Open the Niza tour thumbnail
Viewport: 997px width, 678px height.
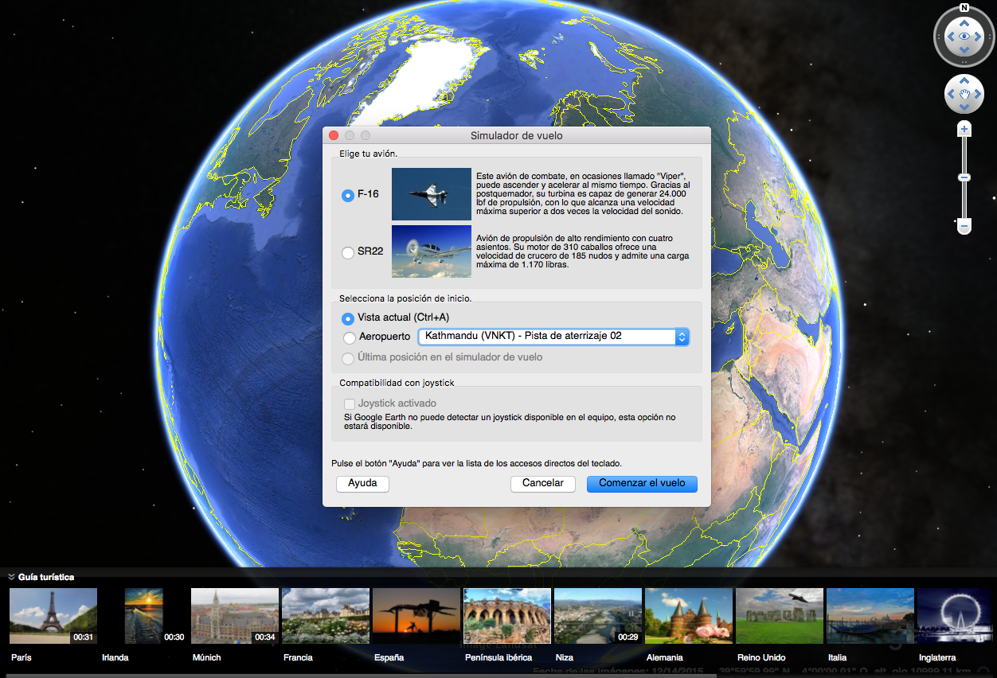pyautogui.click(x=598, y=616)
